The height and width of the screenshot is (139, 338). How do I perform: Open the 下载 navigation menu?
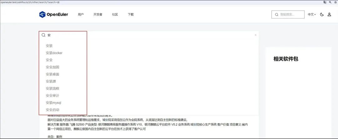pos(131,14)
